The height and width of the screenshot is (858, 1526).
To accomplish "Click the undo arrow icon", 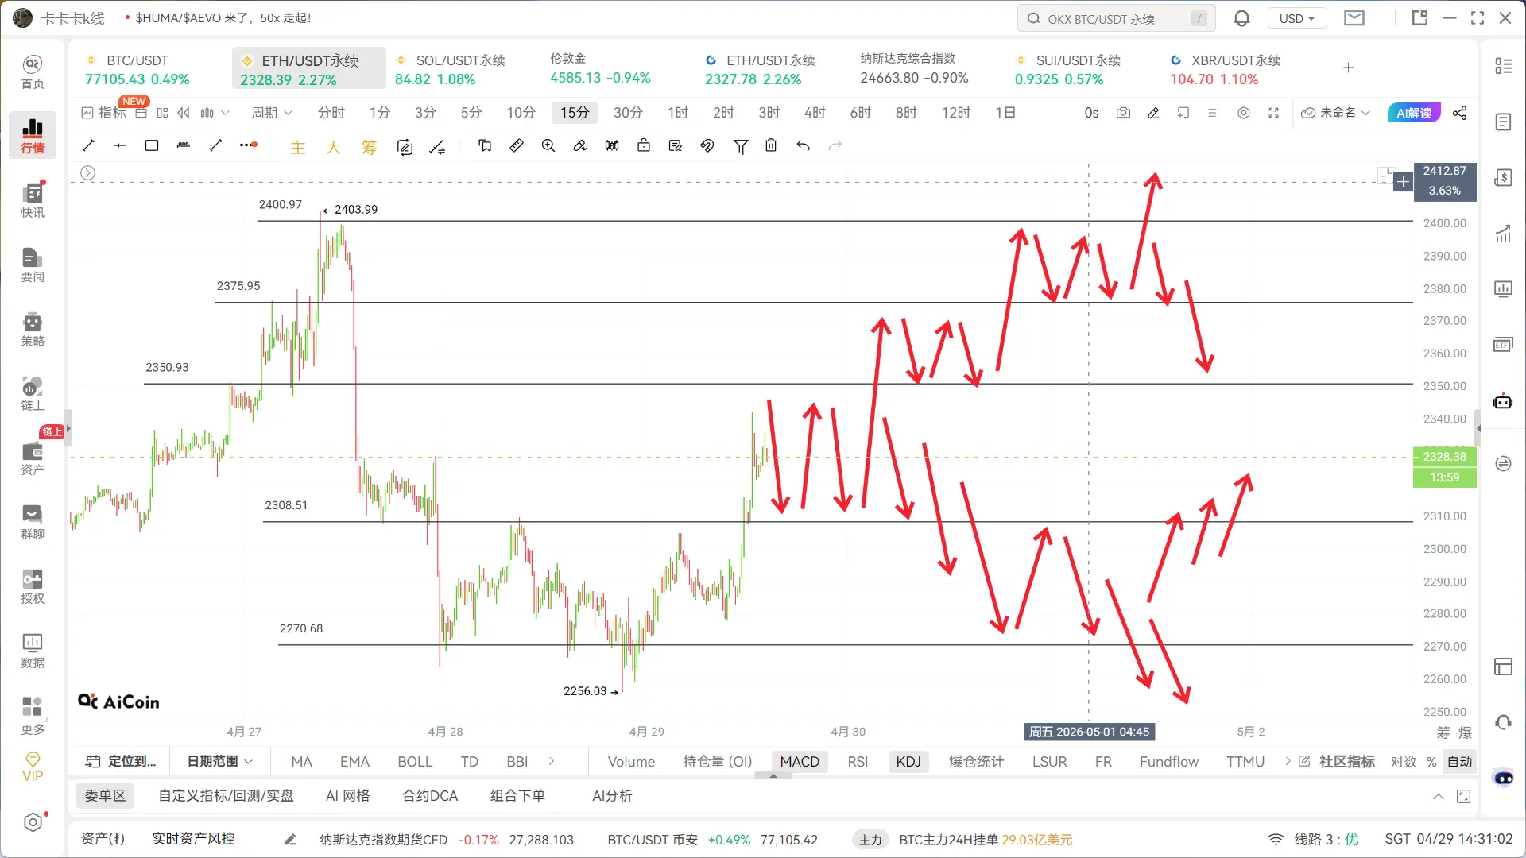I will tap(803, 145).
